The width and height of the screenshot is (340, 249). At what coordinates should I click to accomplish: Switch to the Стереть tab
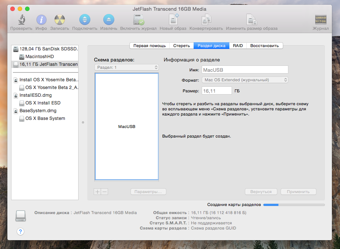click(x=181, y=46)
